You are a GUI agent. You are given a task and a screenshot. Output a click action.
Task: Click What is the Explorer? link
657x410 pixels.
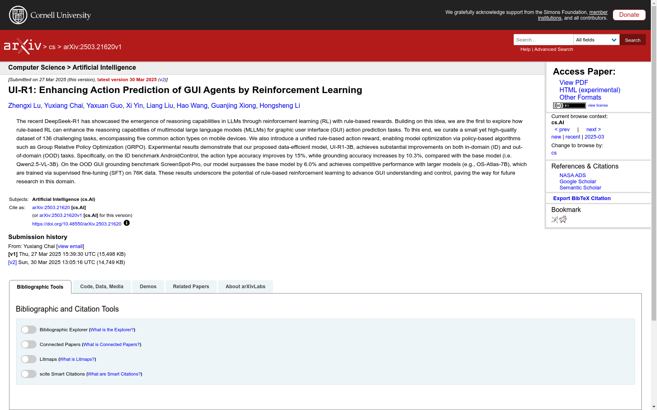tap(112, 330)
